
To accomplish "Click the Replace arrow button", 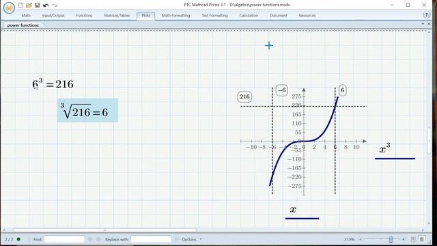I will point(176,239).
